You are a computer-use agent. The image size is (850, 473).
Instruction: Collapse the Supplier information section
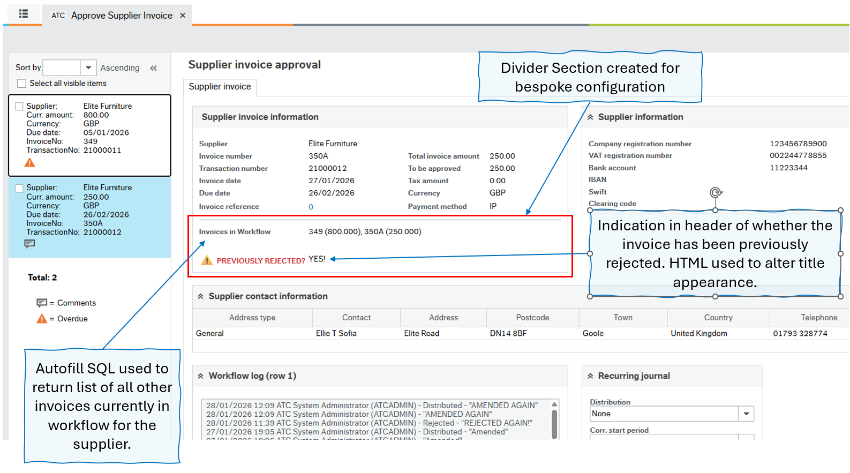590,117
